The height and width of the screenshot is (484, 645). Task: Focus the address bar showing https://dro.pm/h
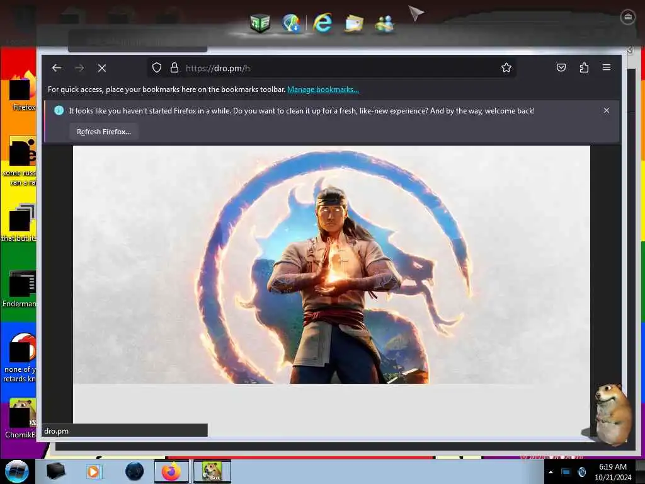pos(331,68)
